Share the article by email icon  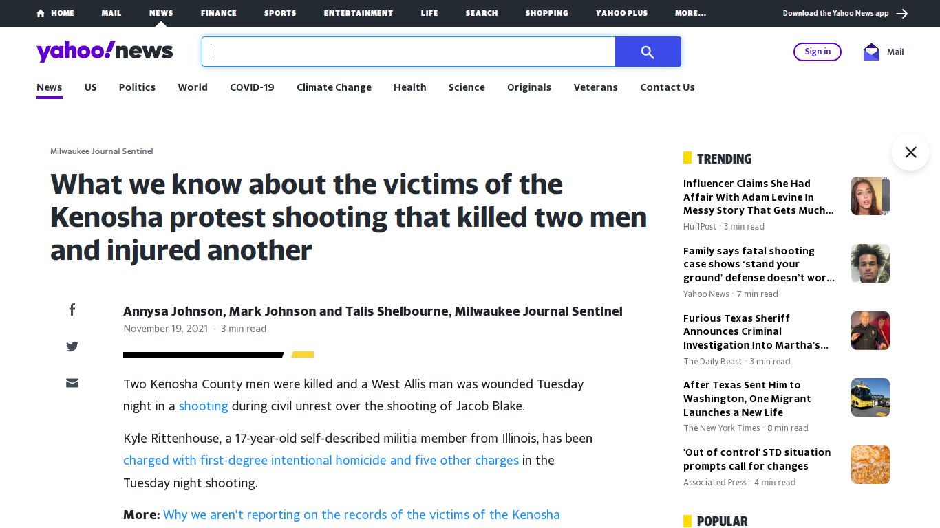tap(72, 383)
